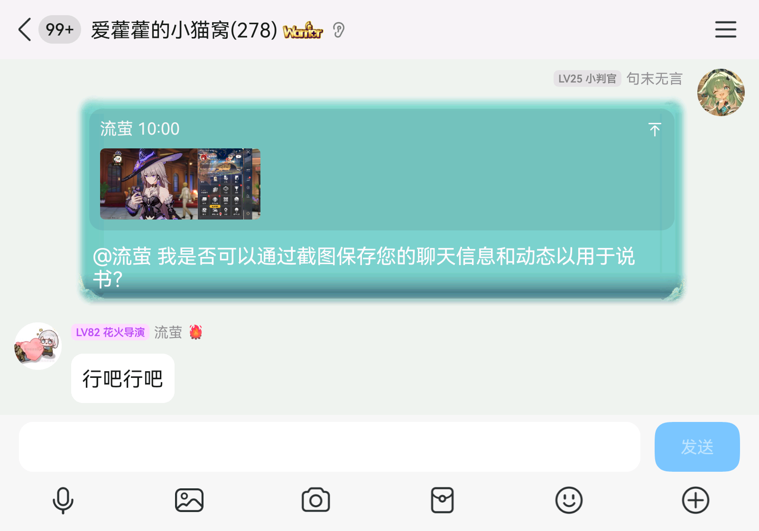The image size is (759, 531).
Task: Focus the message text input field
Action: tap(330, 447)
